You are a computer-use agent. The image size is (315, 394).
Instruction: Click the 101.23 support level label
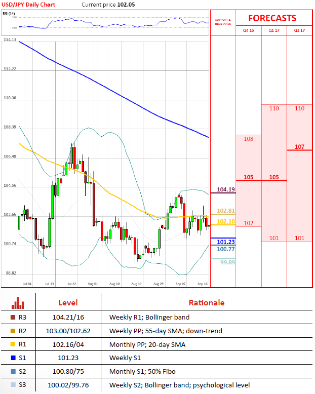226,242
